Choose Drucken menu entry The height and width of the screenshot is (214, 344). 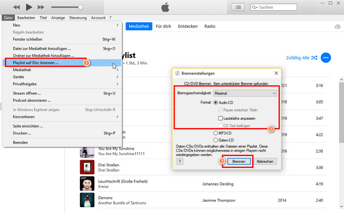62,133
